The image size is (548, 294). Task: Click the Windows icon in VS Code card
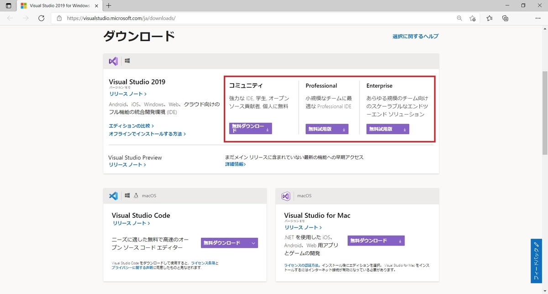point(127,196)
